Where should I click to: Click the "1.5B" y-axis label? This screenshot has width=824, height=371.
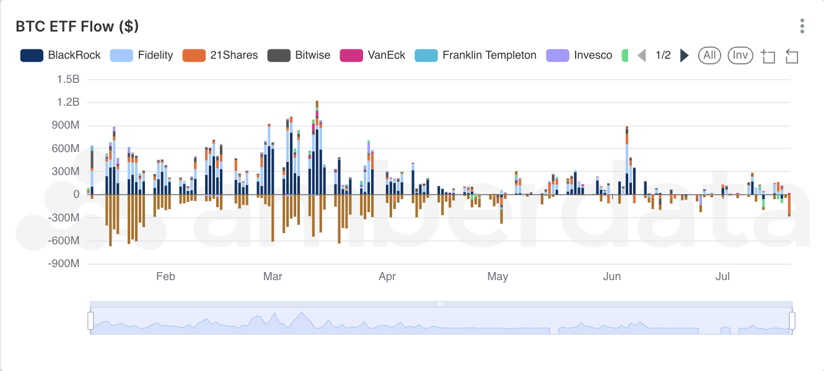click(68, 79)
